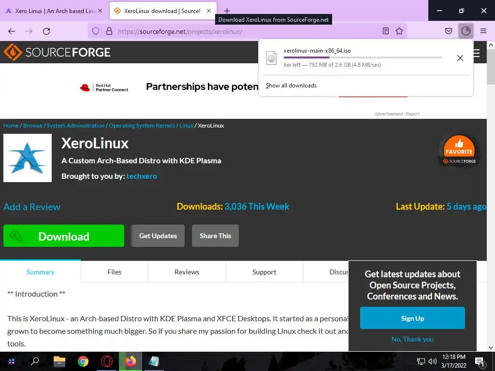Open the Reviews tab

[x=187, y=272]
